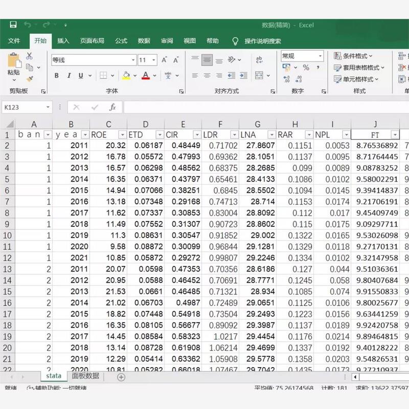Open 单元格样式 cell styles menu
The height and width of the screenshot is (409, 409).
click(356, 79)
